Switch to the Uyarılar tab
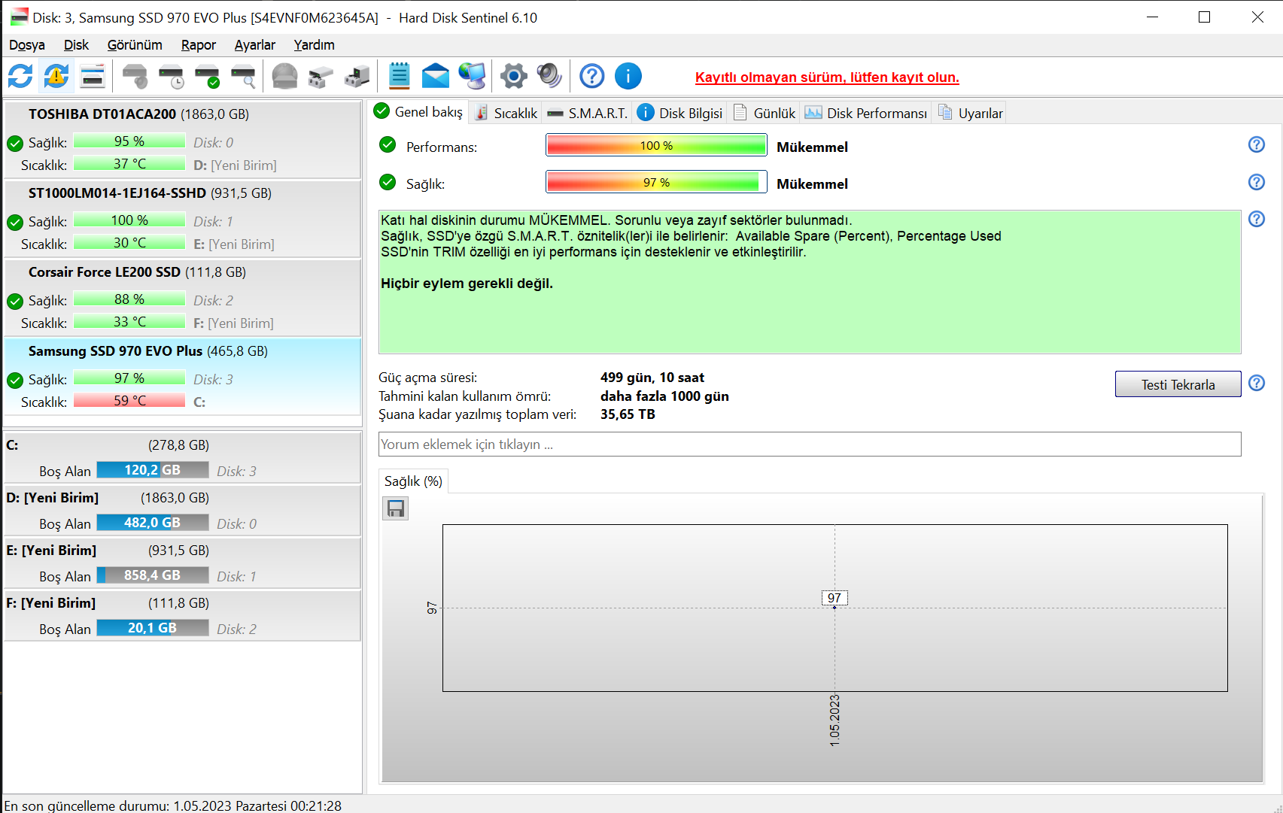Viewport: 1283px width, 813px height. pyautogui.click(x=971, y=113)
